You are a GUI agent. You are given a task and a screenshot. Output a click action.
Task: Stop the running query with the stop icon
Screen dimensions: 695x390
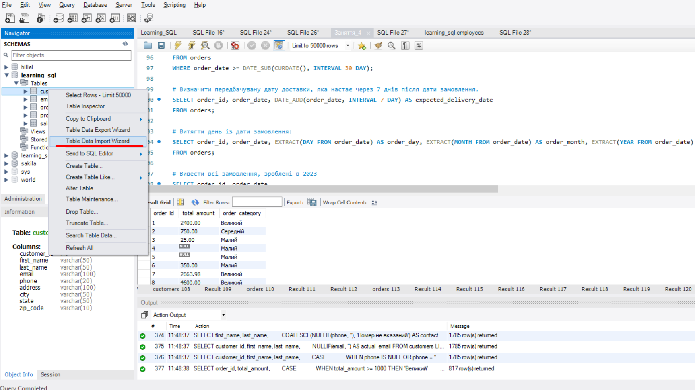(219, 45)
